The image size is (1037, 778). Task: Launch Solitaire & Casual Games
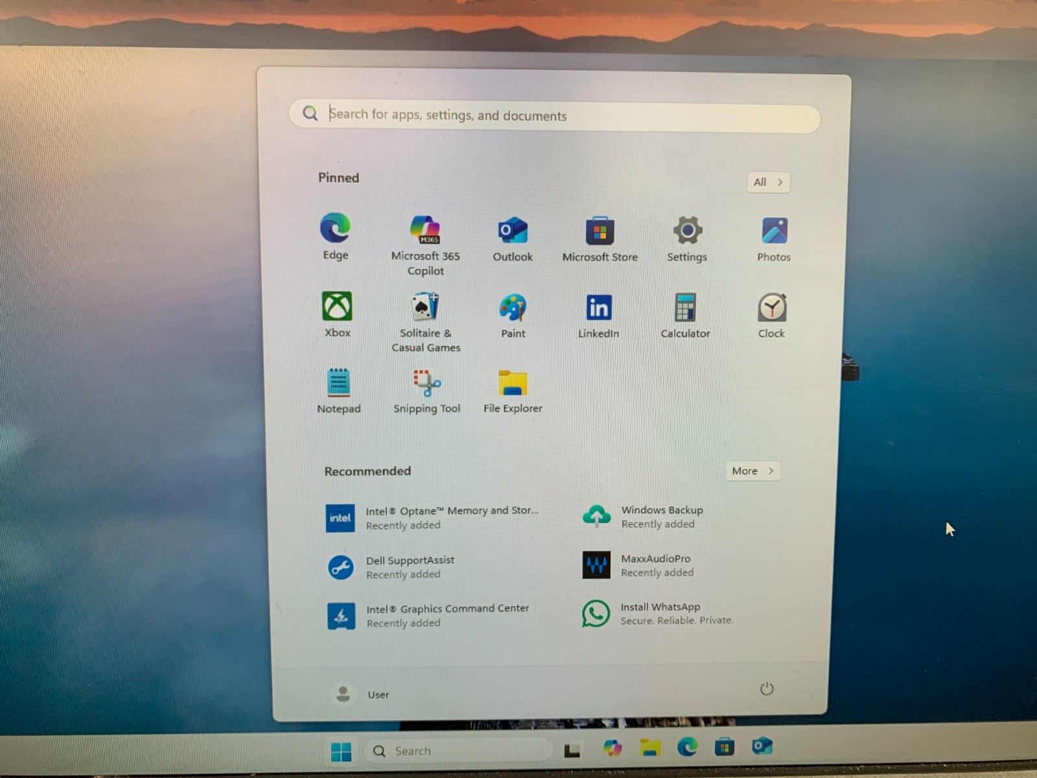[x=426, y=322]
